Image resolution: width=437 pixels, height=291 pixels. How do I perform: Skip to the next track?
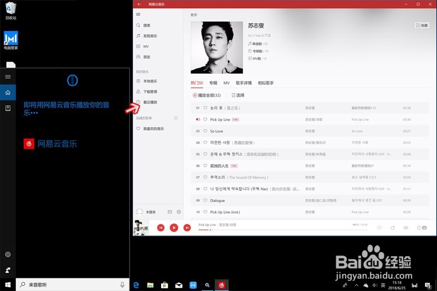187,228
